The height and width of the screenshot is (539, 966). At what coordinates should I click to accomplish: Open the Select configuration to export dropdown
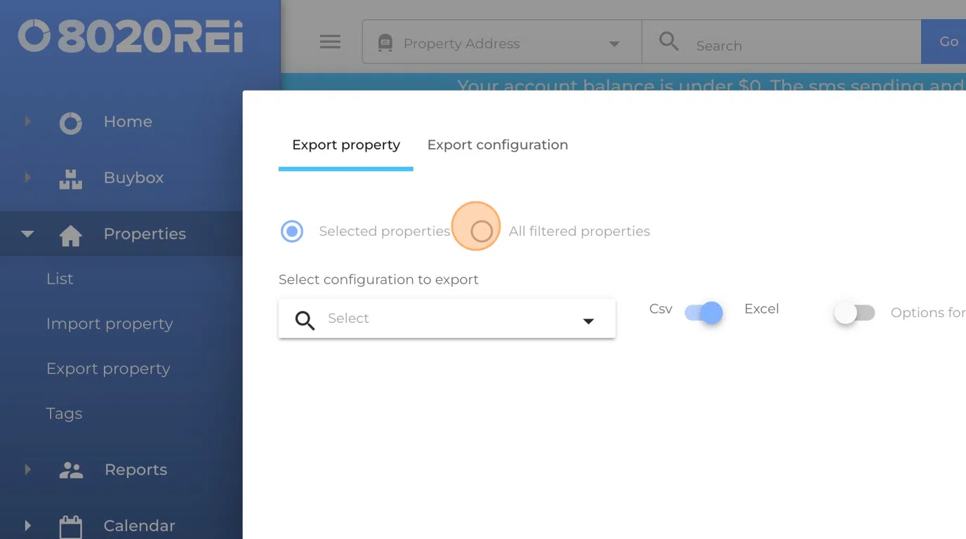pos(446,319)
